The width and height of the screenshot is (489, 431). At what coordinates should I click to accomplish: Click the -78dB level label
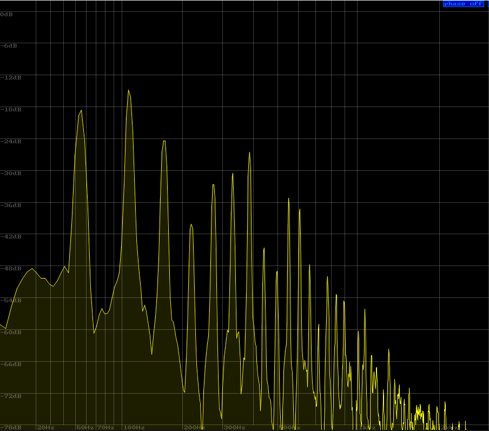[11, 428]
